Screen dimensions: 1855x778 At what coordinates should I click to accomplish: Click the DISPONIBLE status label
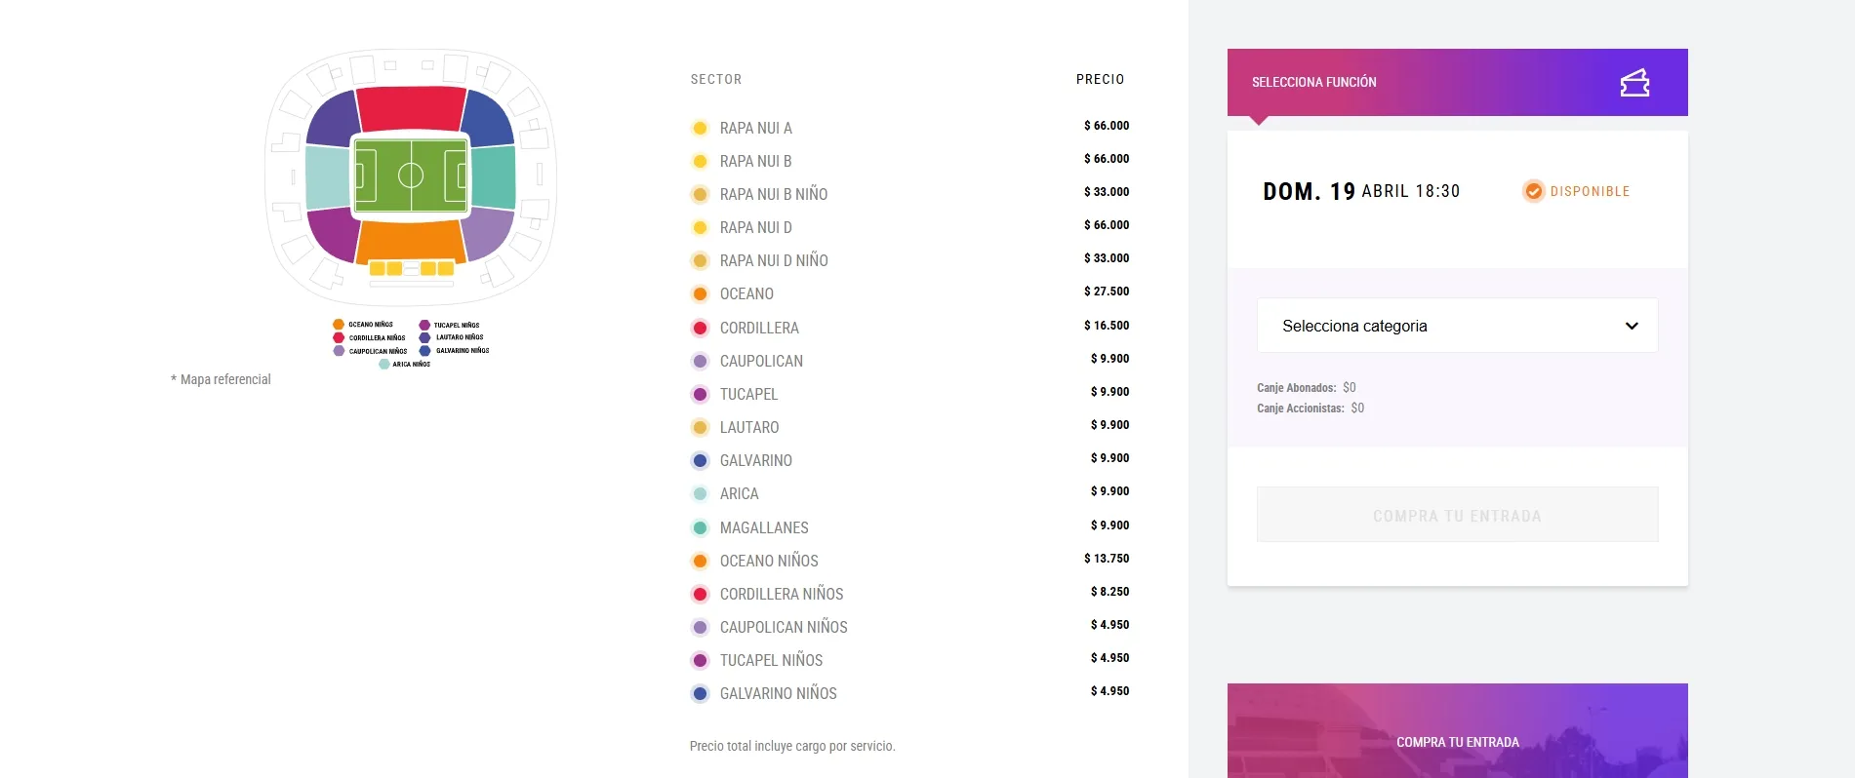[1590, 191]
